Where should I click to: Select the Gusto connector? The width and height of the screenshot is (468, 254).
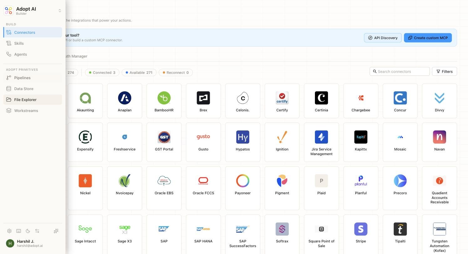[x=203, y=142]
